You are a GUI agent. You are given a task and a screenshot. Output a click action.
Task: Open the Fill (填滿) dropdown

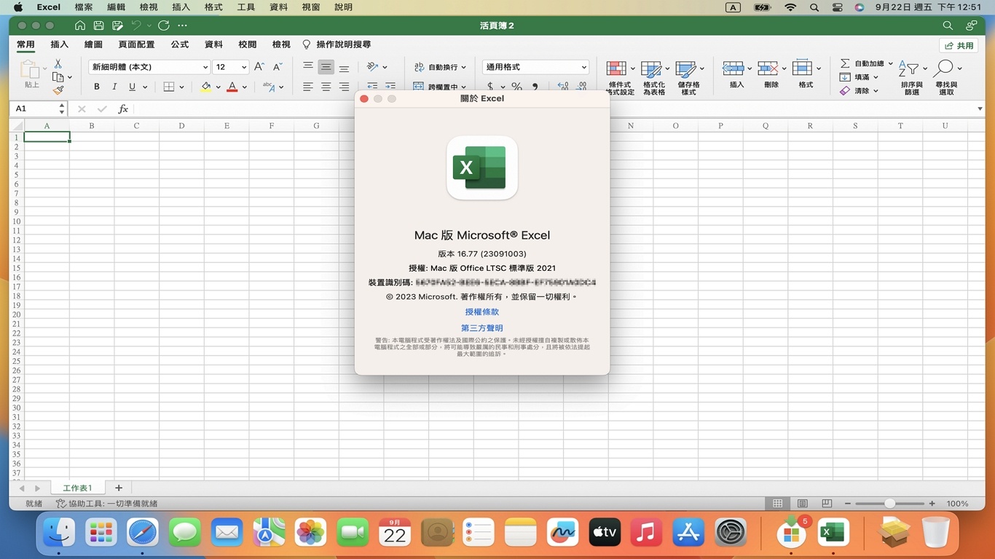coord(859,77)
